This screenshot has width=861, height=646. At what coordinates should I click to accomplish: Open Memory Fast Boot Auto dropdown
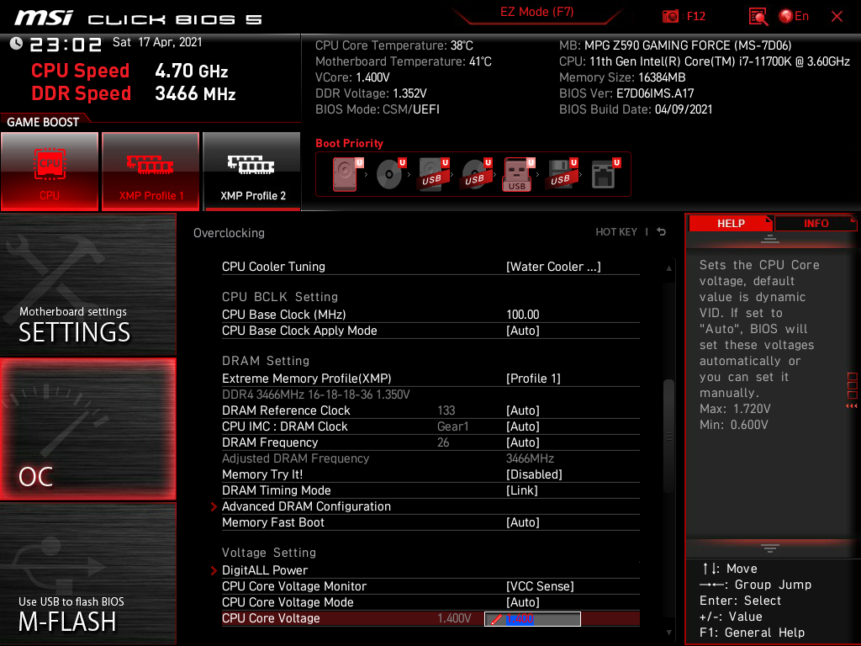522,522
